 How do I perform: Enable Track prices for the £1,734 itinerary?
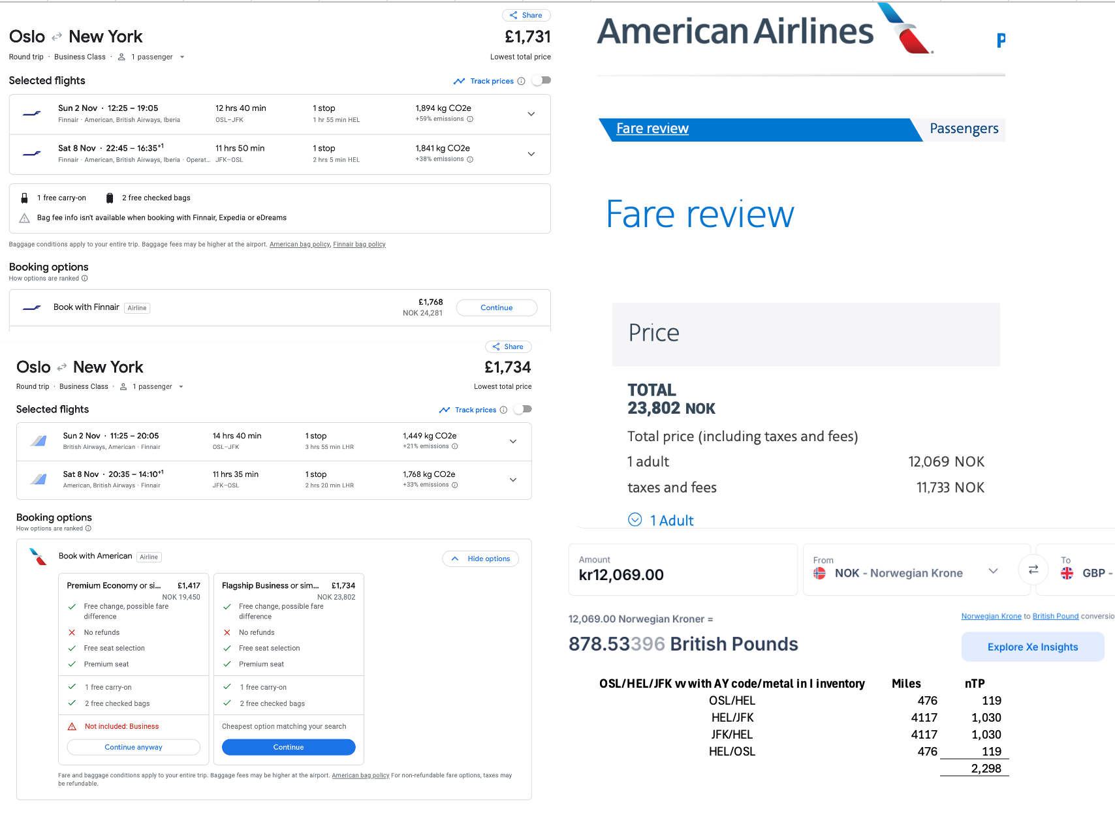[522, 409]
